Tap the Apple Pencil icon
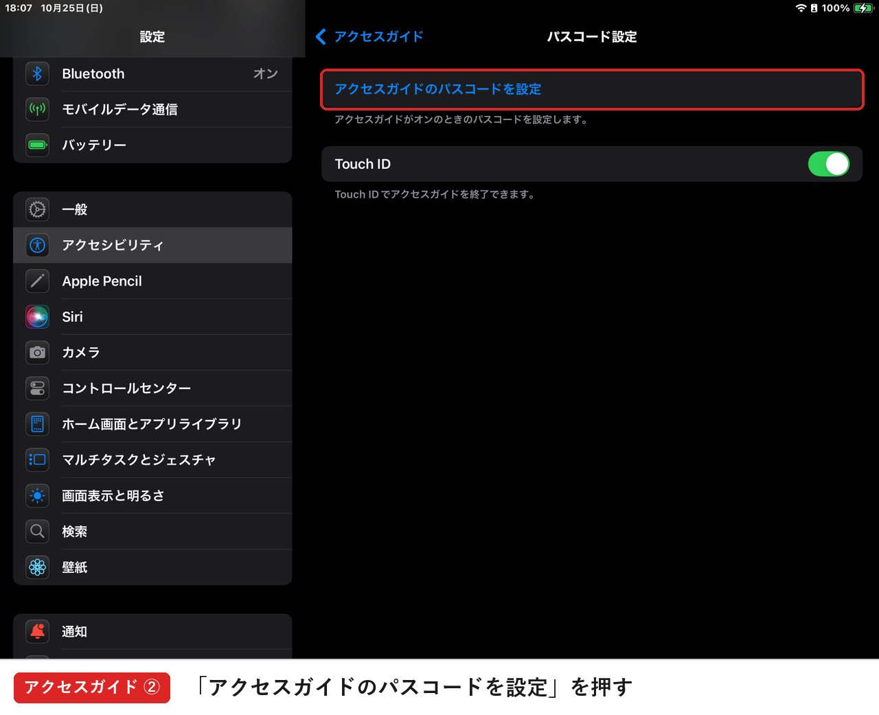The width and height of the screenshot is (879, 715). point(38,281)
